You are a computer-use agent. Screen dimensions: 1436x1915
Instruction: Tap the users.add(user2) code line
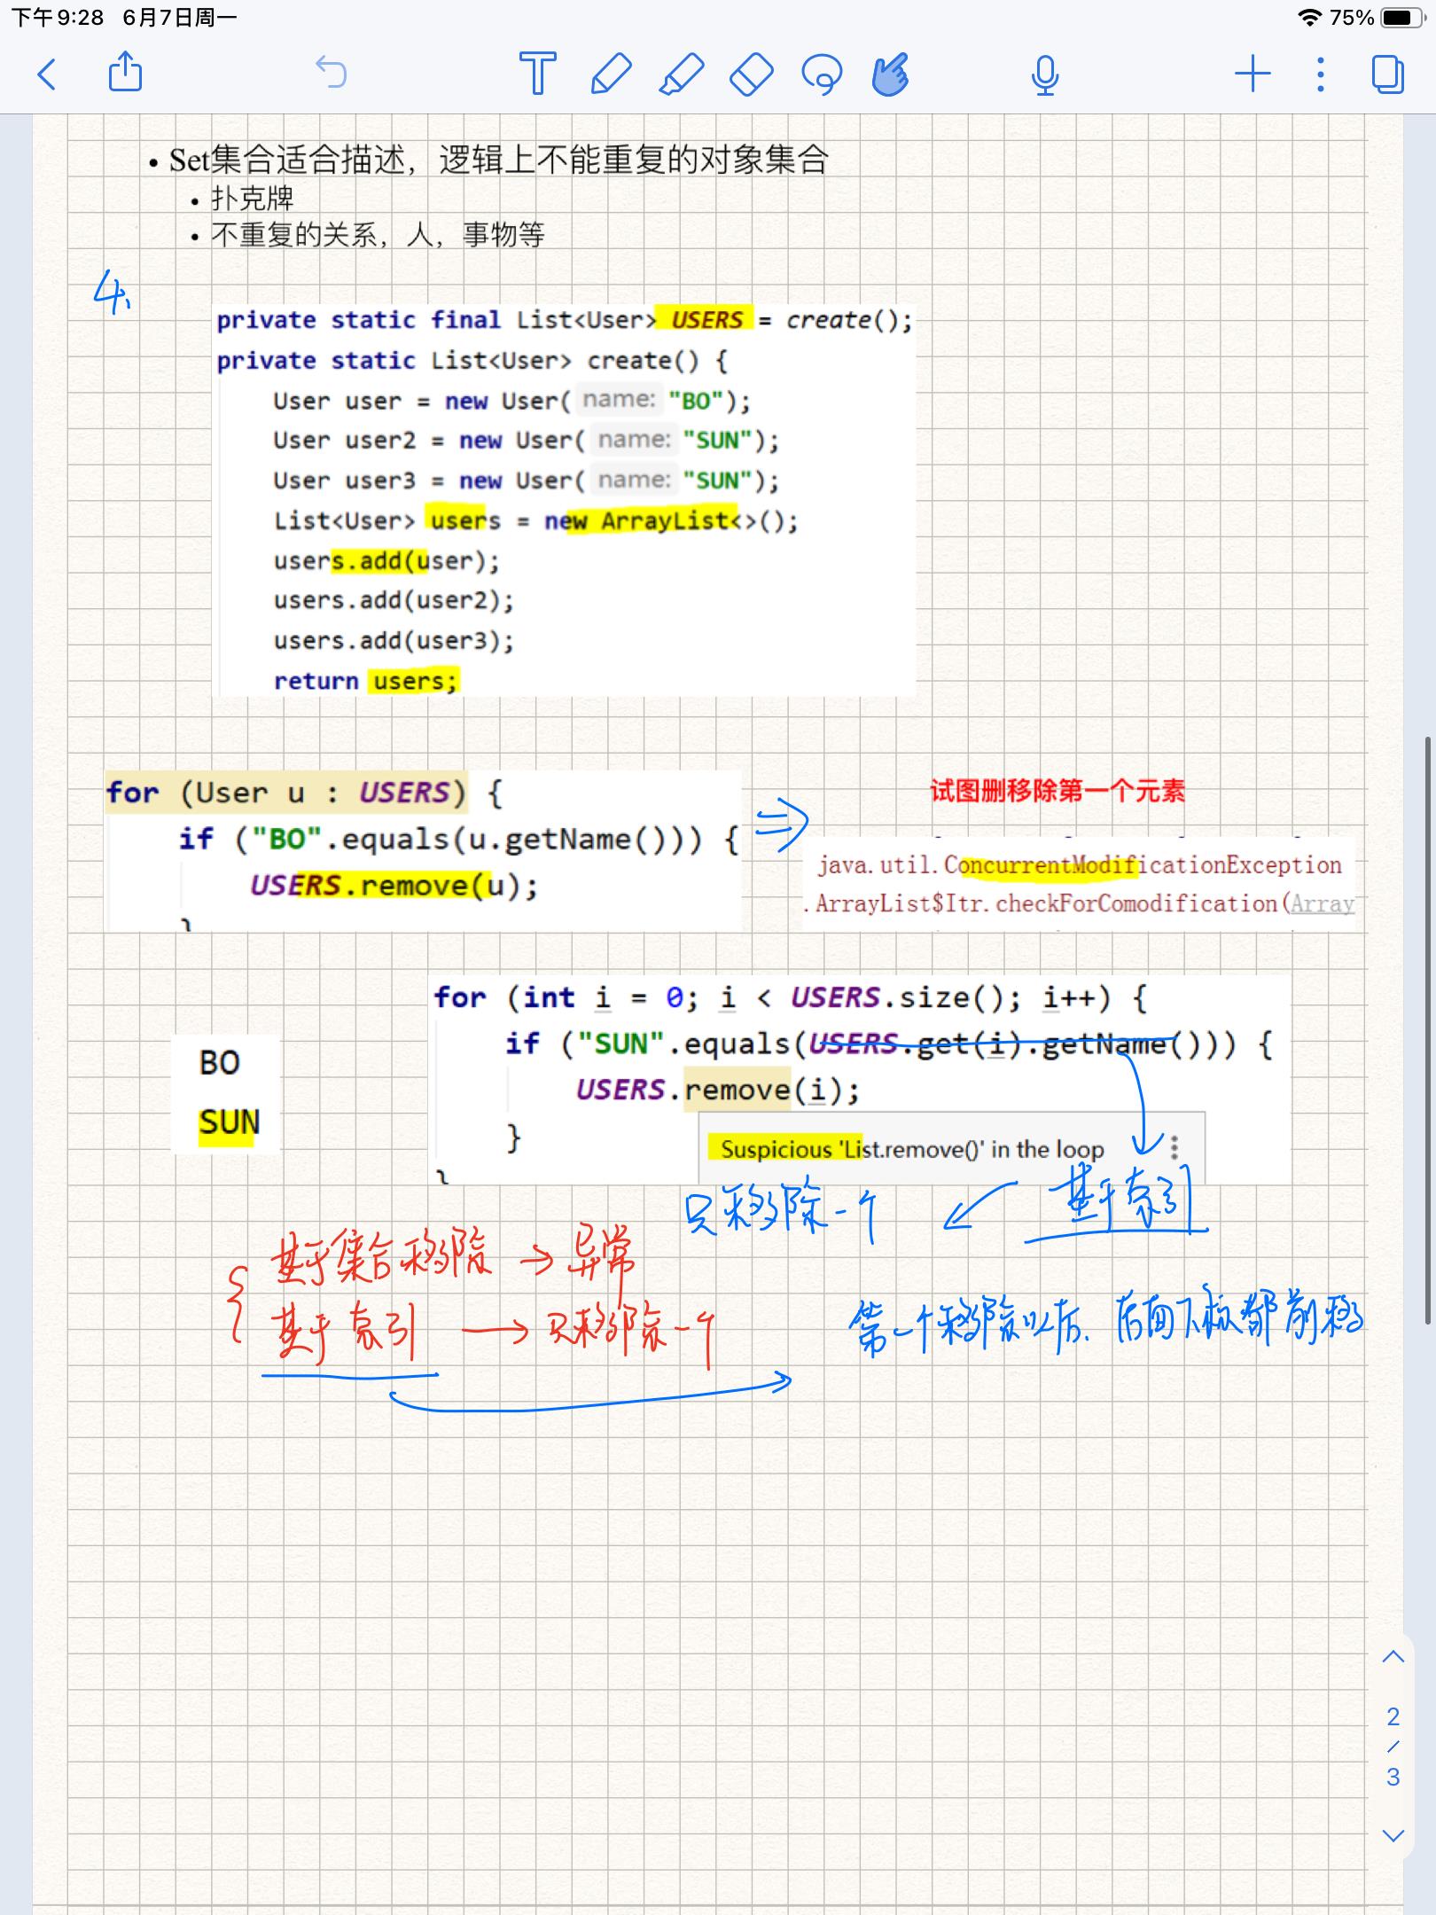click(394, 601)
